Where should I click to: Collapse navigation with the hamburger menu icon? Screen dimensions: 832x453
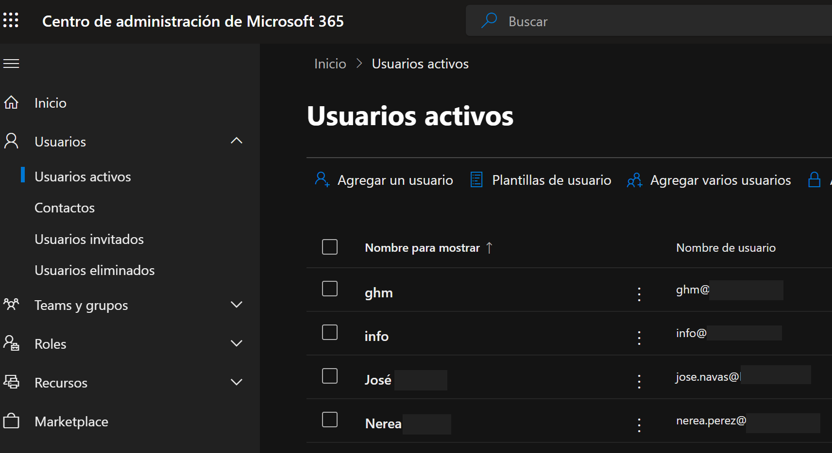click(x=11, y=64)
